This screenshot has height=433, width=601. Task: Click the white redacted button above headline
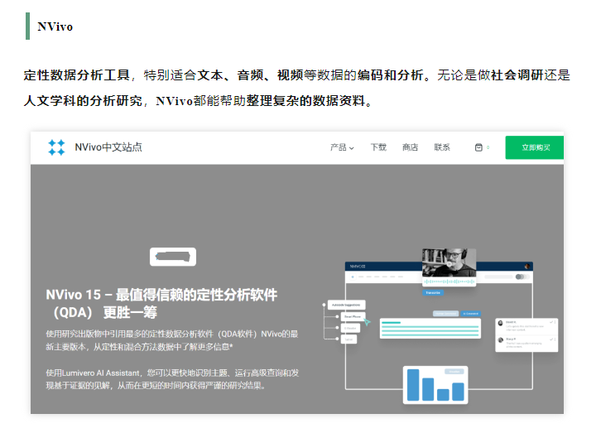tap(173, 257)
